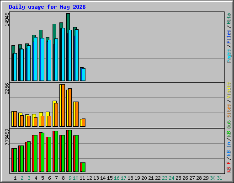This screenshot has width=234, height=183.
Task: Select day 26 on the x-axis
Action: tap(185, 178)
